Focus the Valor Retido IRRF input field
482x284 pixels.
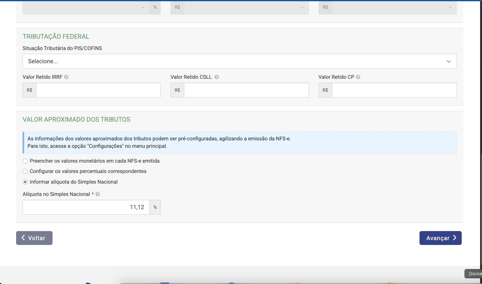tap(98, 90)
